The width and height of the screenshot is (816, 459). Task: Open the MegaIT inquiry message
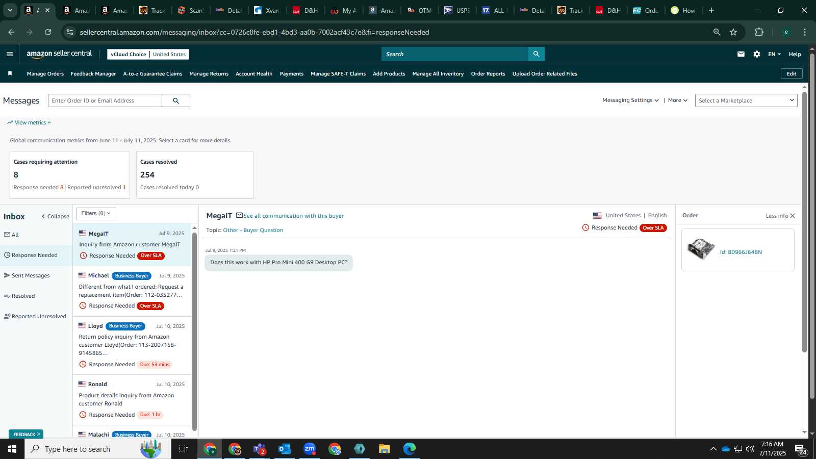coord(132,245)
